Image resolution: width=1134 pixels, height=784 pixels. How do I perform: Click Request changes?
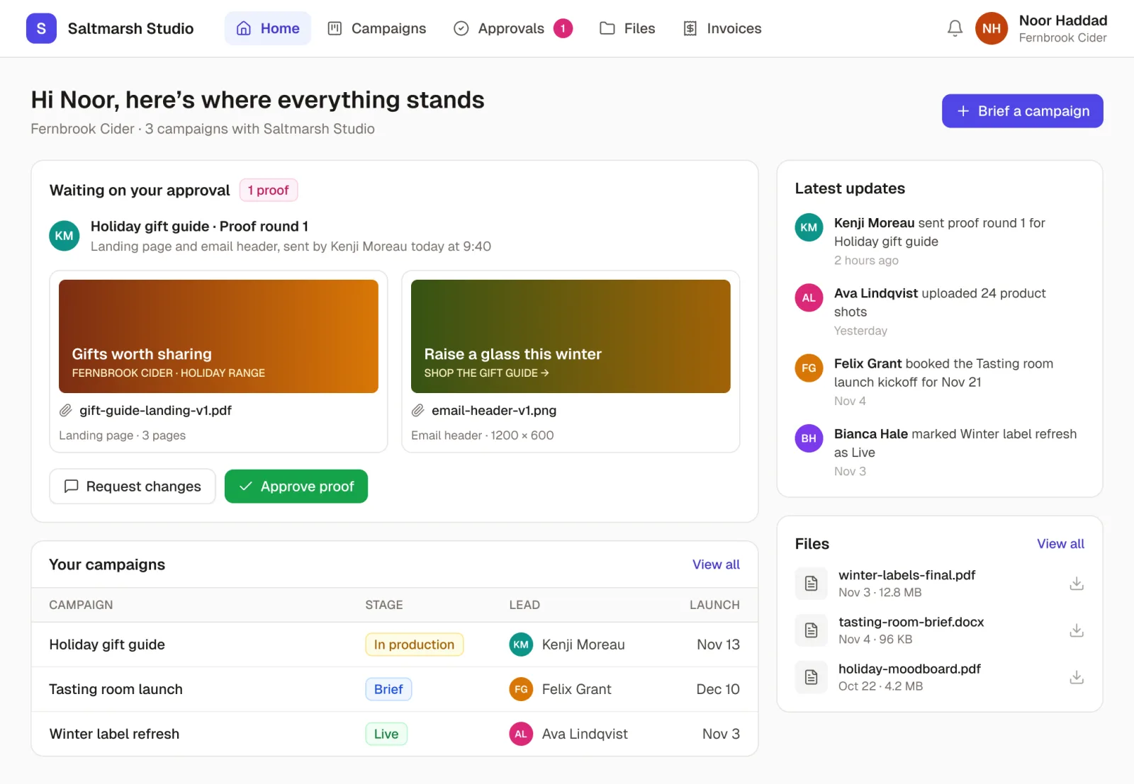[x=133, y=487]
